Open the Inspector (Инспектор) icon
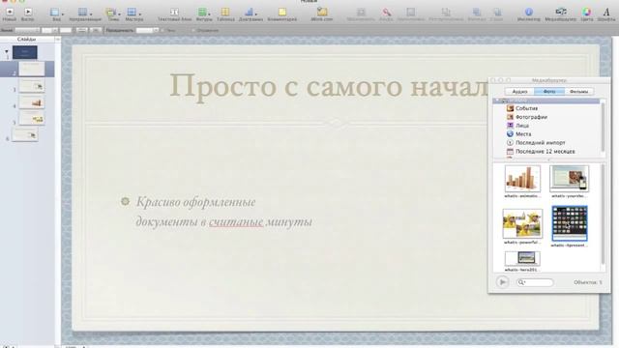 [529, 13]
